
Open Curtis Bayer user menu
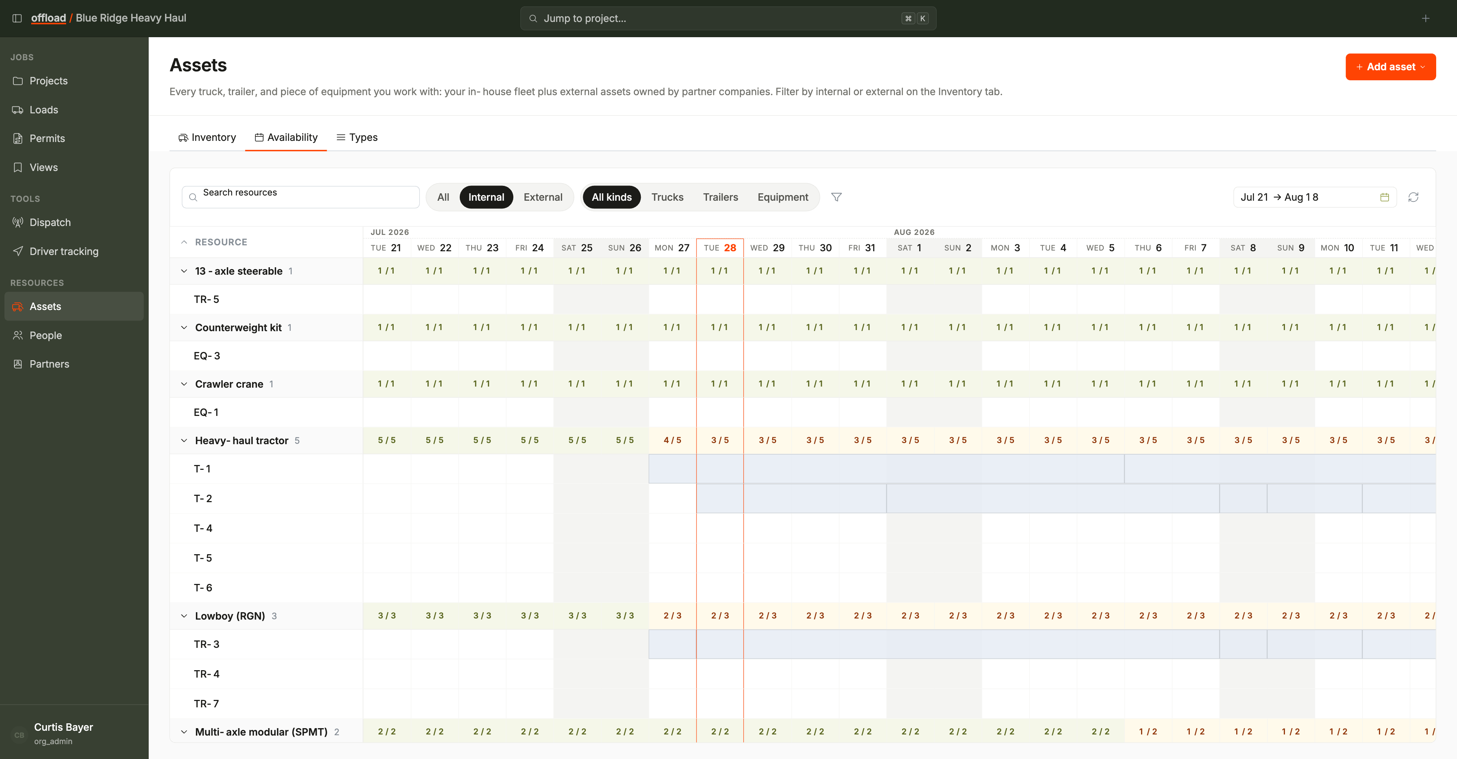74,734
